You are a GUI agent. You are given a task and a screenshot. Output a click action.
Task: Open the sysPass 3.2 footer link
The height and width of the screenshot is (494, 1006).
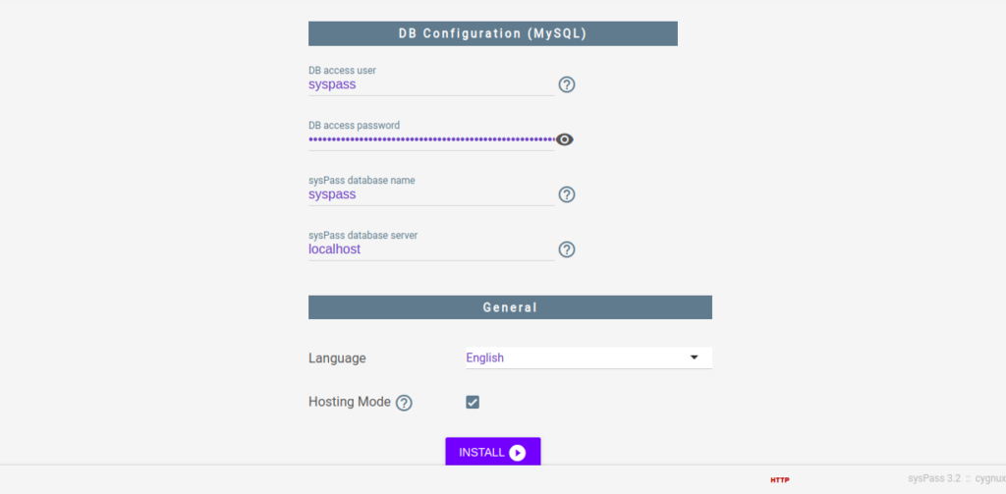tap(934, 478)
